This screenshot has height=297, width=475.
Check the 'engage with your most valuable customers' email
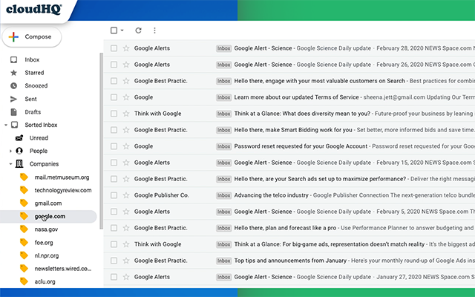(114, 81)
